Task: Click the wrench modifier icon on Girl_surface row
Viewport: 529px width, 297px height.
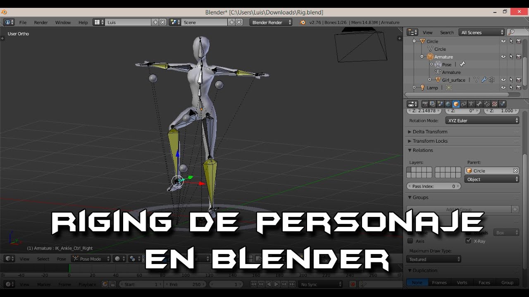Action: click(484, 80)
